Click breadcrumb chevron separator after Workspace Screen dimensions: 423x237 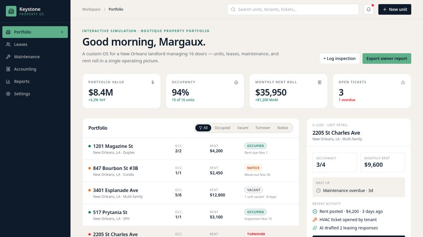(104, 9)
